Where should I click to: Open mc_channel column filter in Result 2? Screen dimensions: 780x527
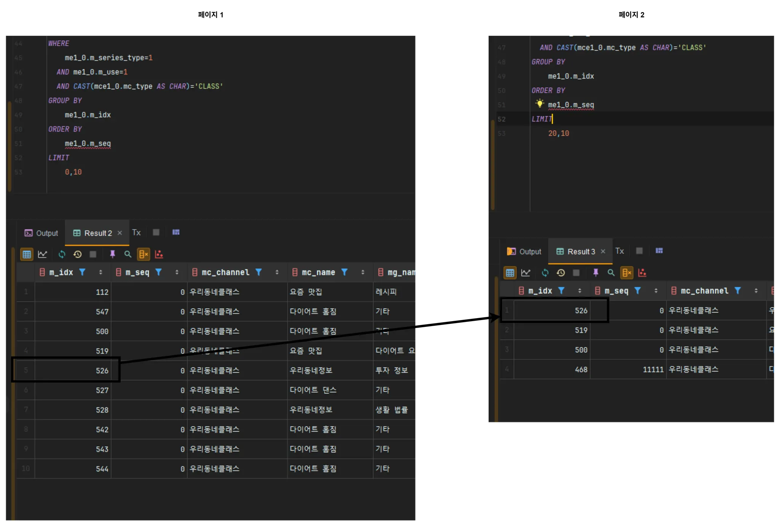point(259,272)
